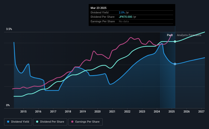The image size is (209, 129).
Task: Click the 2022 x-axis label
Action: [127, 111]
